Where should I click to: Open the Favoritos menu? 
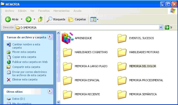click(x=44, y=11)
